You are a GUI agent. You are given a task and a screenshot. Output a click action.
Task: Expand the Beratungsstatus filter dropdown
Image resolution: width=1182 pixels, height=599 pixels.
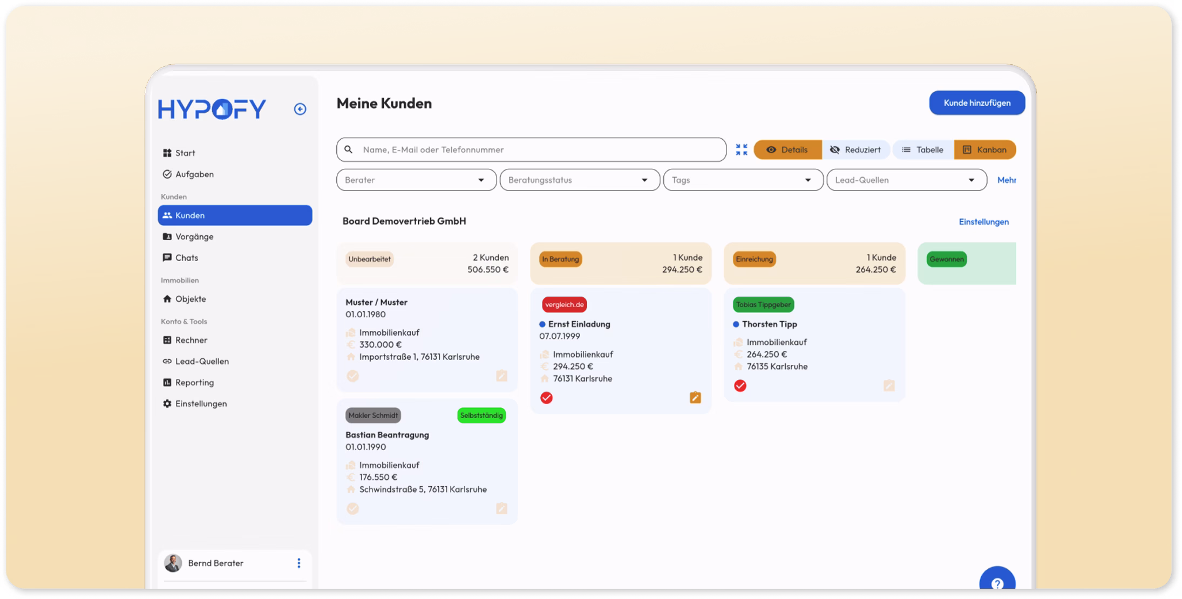(x=580, y=180)
